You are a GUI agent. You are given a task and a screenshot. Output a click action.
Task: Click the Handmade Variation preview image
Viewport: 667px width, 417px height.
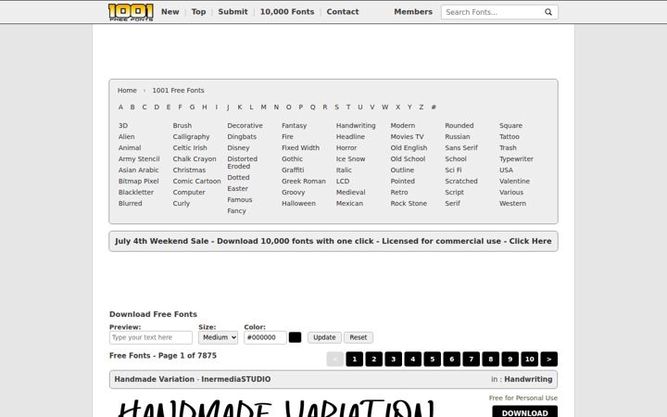click(276, 408)
